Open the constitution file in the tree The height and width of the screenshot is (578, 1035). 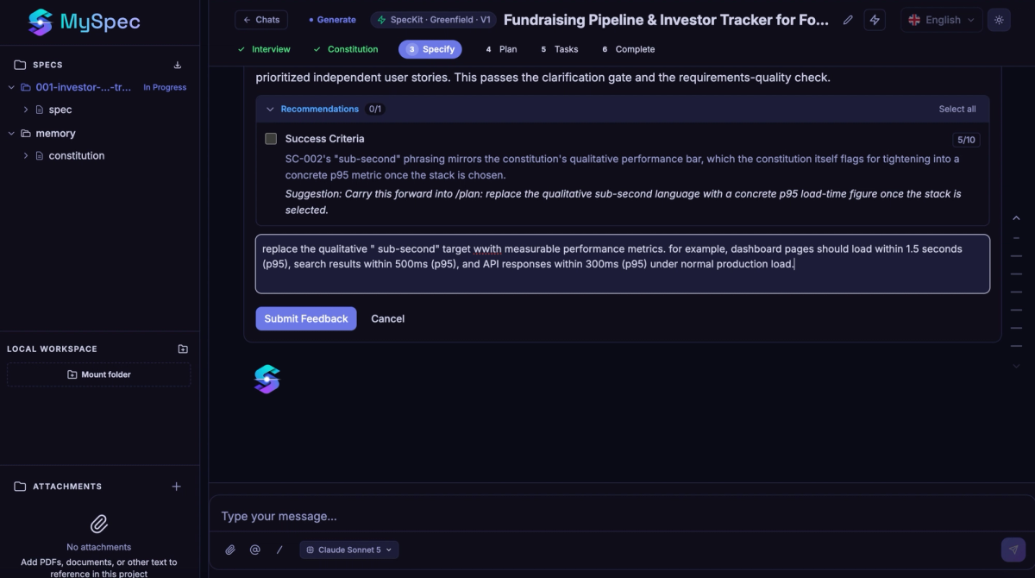(77, 155)
